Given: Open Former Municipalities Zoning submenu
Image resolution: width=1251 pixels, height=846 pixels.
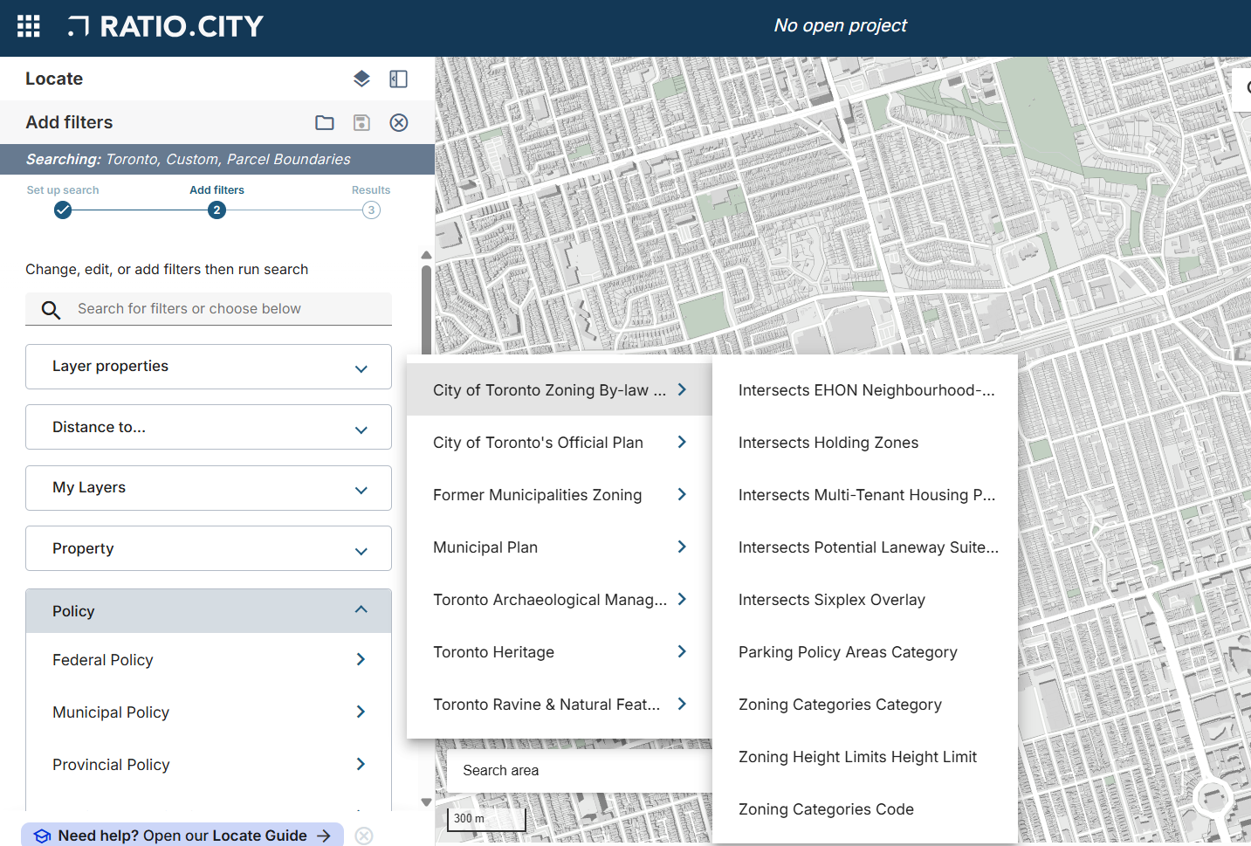Looking at the screenshot, I should coord(560,495).
